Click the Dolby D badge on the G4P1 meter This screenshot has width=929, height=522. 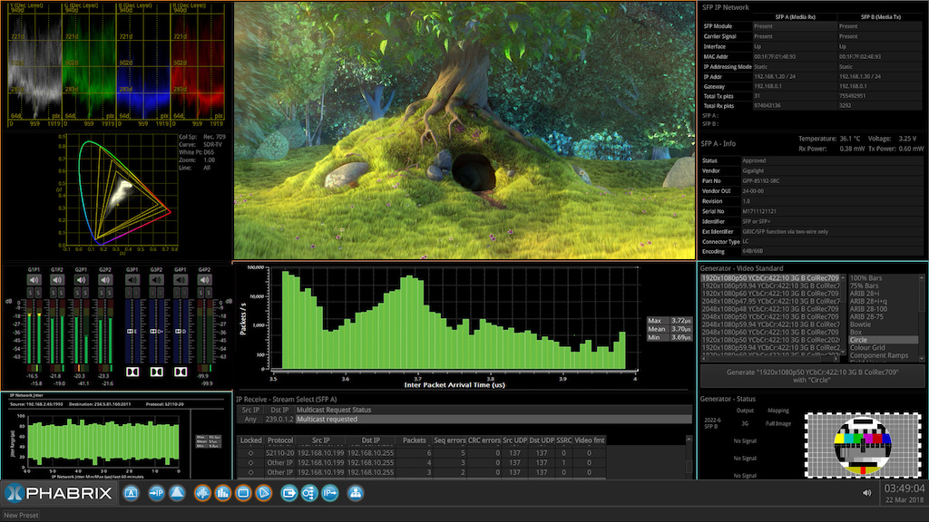click(x=181, y=332)
